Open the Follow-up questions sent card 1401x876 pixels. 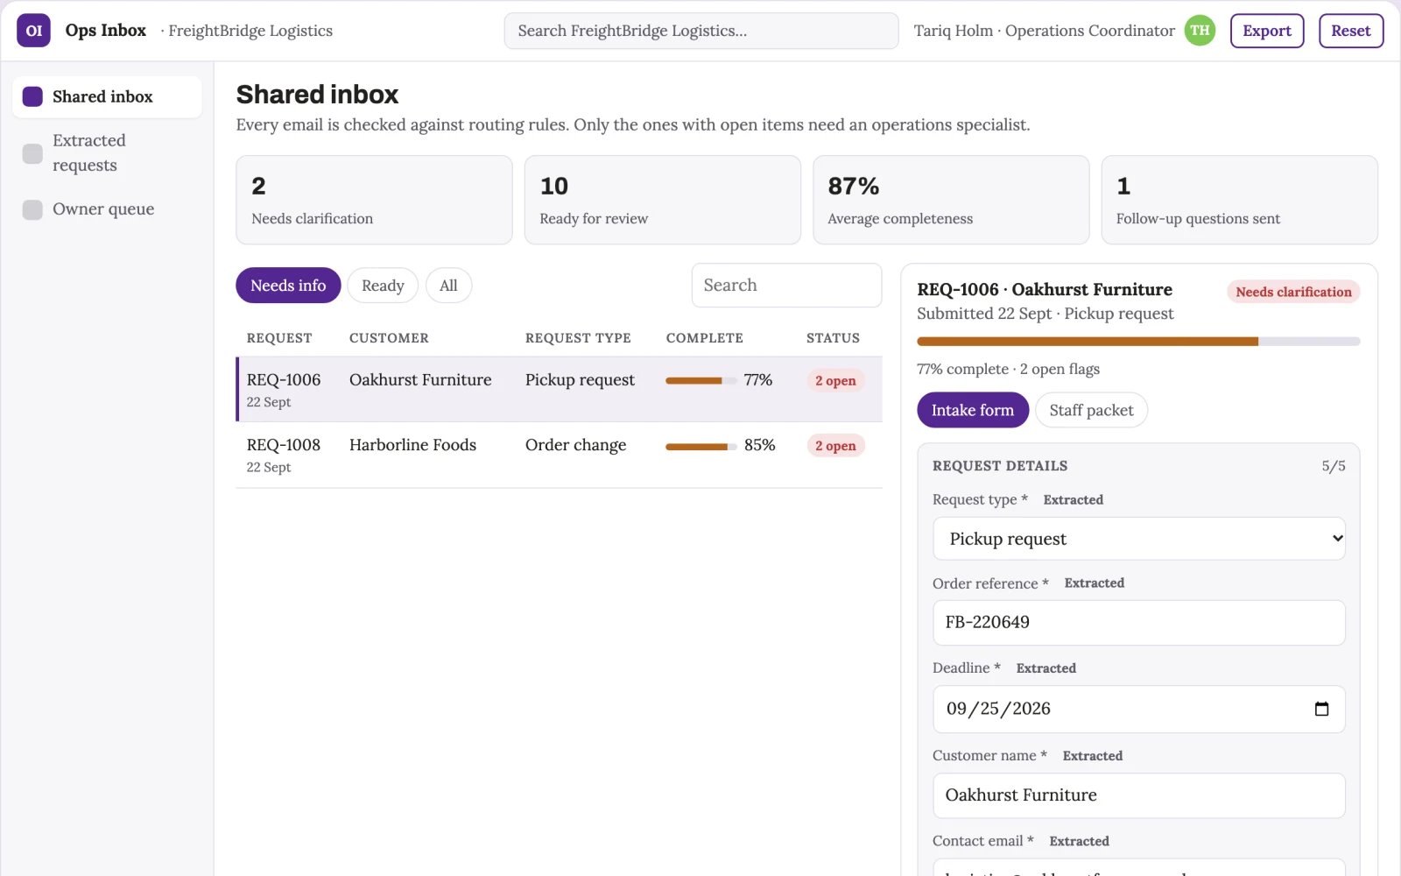click(1239, 200)
